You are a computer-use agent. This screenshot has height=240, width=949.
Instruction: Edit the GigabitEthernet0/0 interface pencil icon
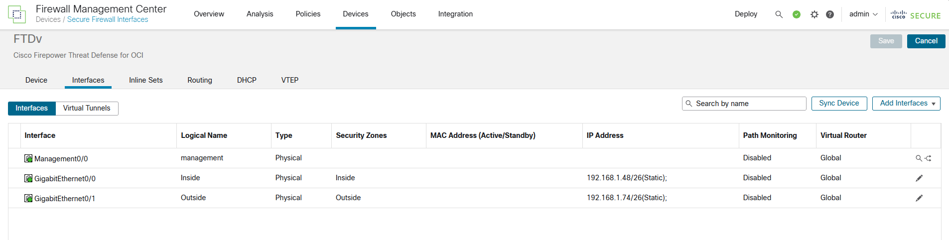[919, 178]
